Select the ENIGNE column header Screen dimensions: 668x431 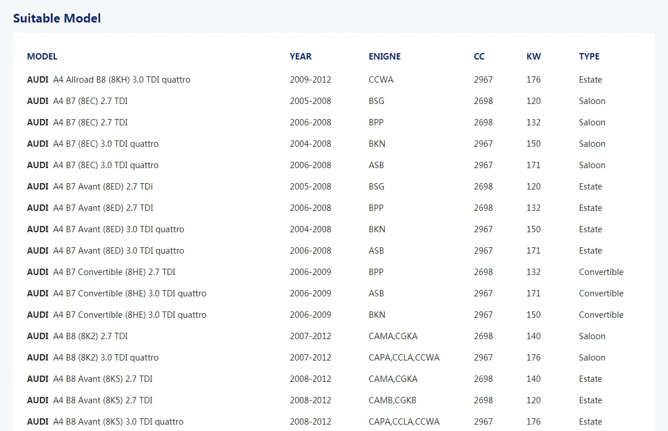coord(385,57)
